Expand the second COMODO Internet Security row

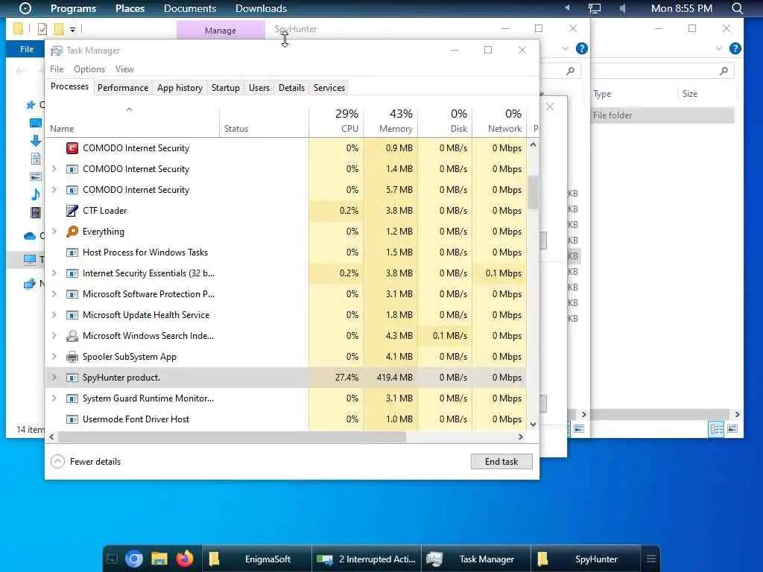[54, 169]
